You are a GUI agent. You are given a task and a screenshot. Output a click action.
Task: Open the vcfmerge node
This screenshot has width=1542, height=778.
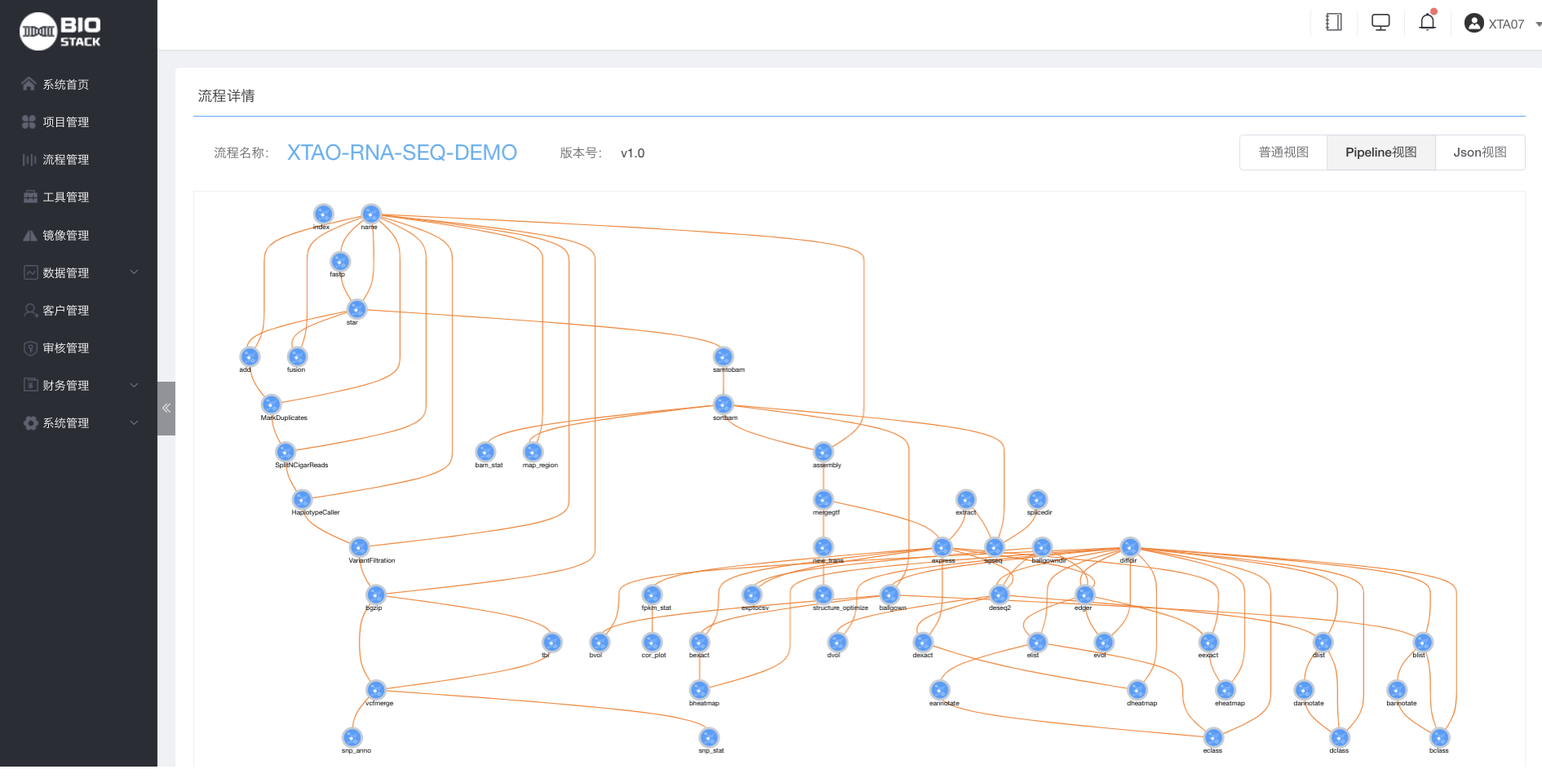(x=375, y=689)
